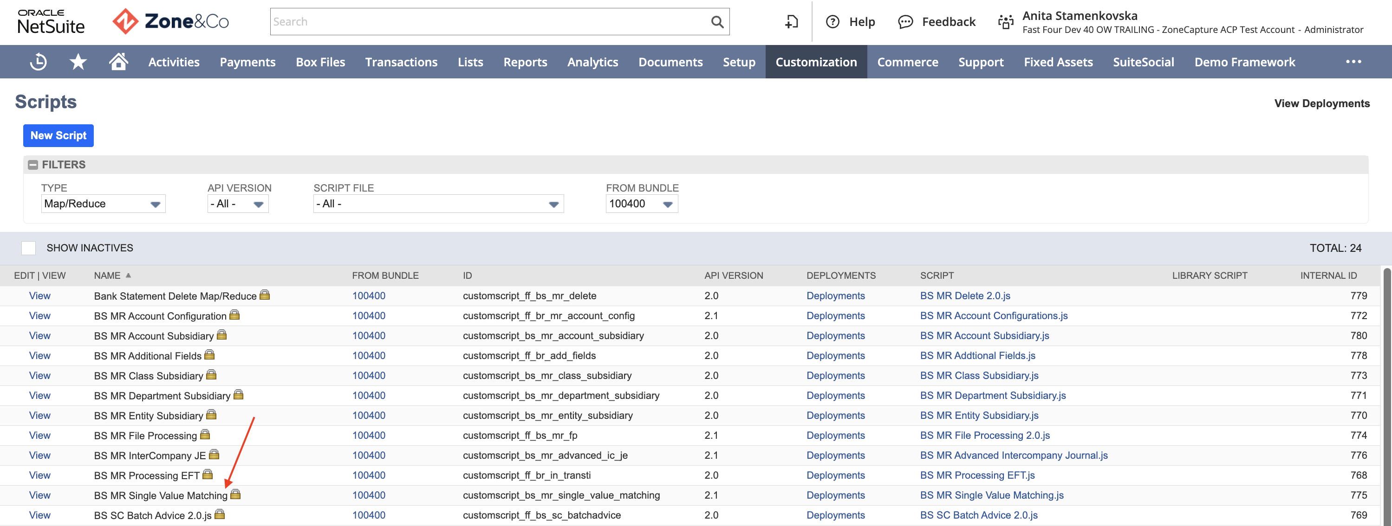
Task: Click the Zone&Co logo
Action: click(x=170, y=22)
